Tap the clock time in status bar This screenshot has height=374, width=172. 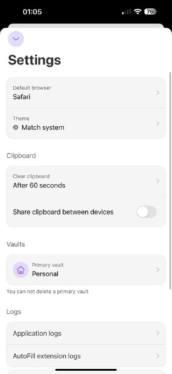click(32, 12)
